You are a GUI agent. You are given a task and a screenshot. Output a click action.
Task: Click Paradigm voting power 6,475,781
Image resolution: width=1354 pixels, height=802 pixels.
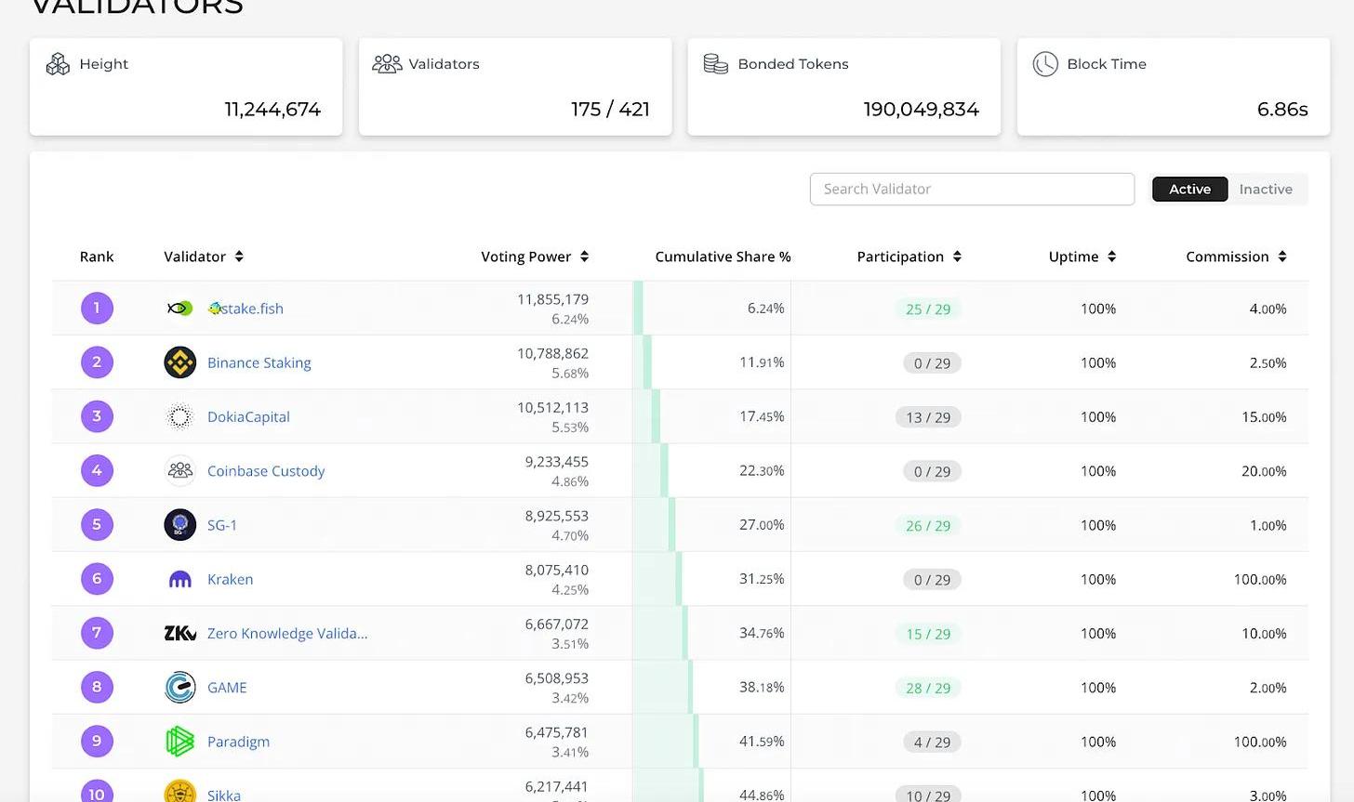[557, 732]
